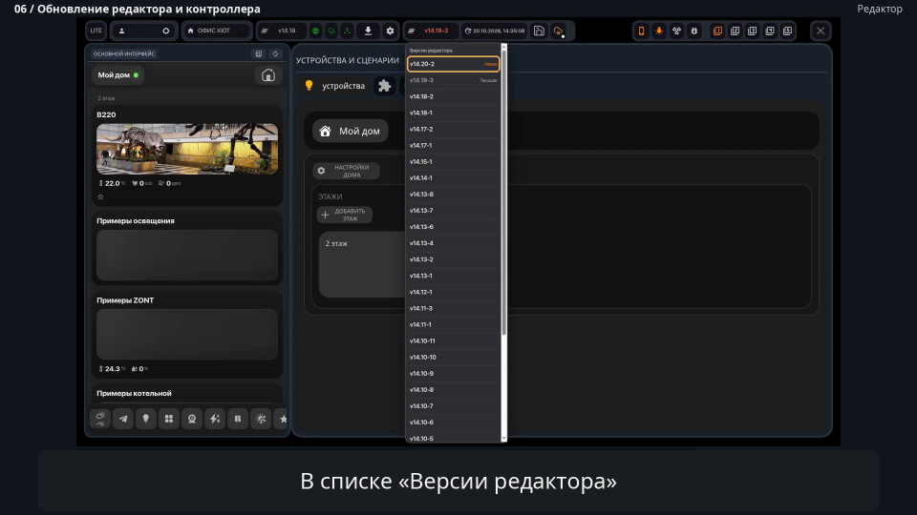Choose new version v14.20-2 from the list
This screenshot has width=917, height=515.
click(453, 64)
